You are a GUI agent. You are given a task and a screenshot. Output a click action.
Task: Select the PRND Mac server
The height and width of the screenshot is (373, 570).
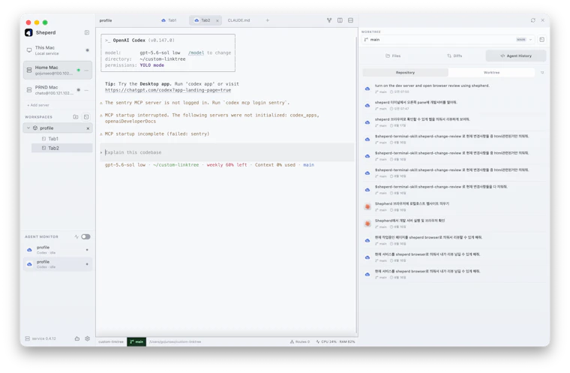(x=58, y=90)
